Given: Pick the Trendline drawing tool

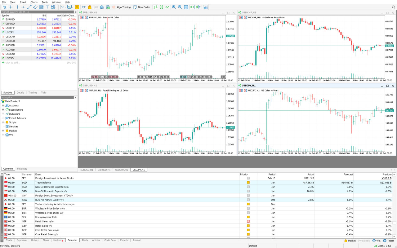Looking at the screenshot, I should pyautogui.click(x=29, y=7).
